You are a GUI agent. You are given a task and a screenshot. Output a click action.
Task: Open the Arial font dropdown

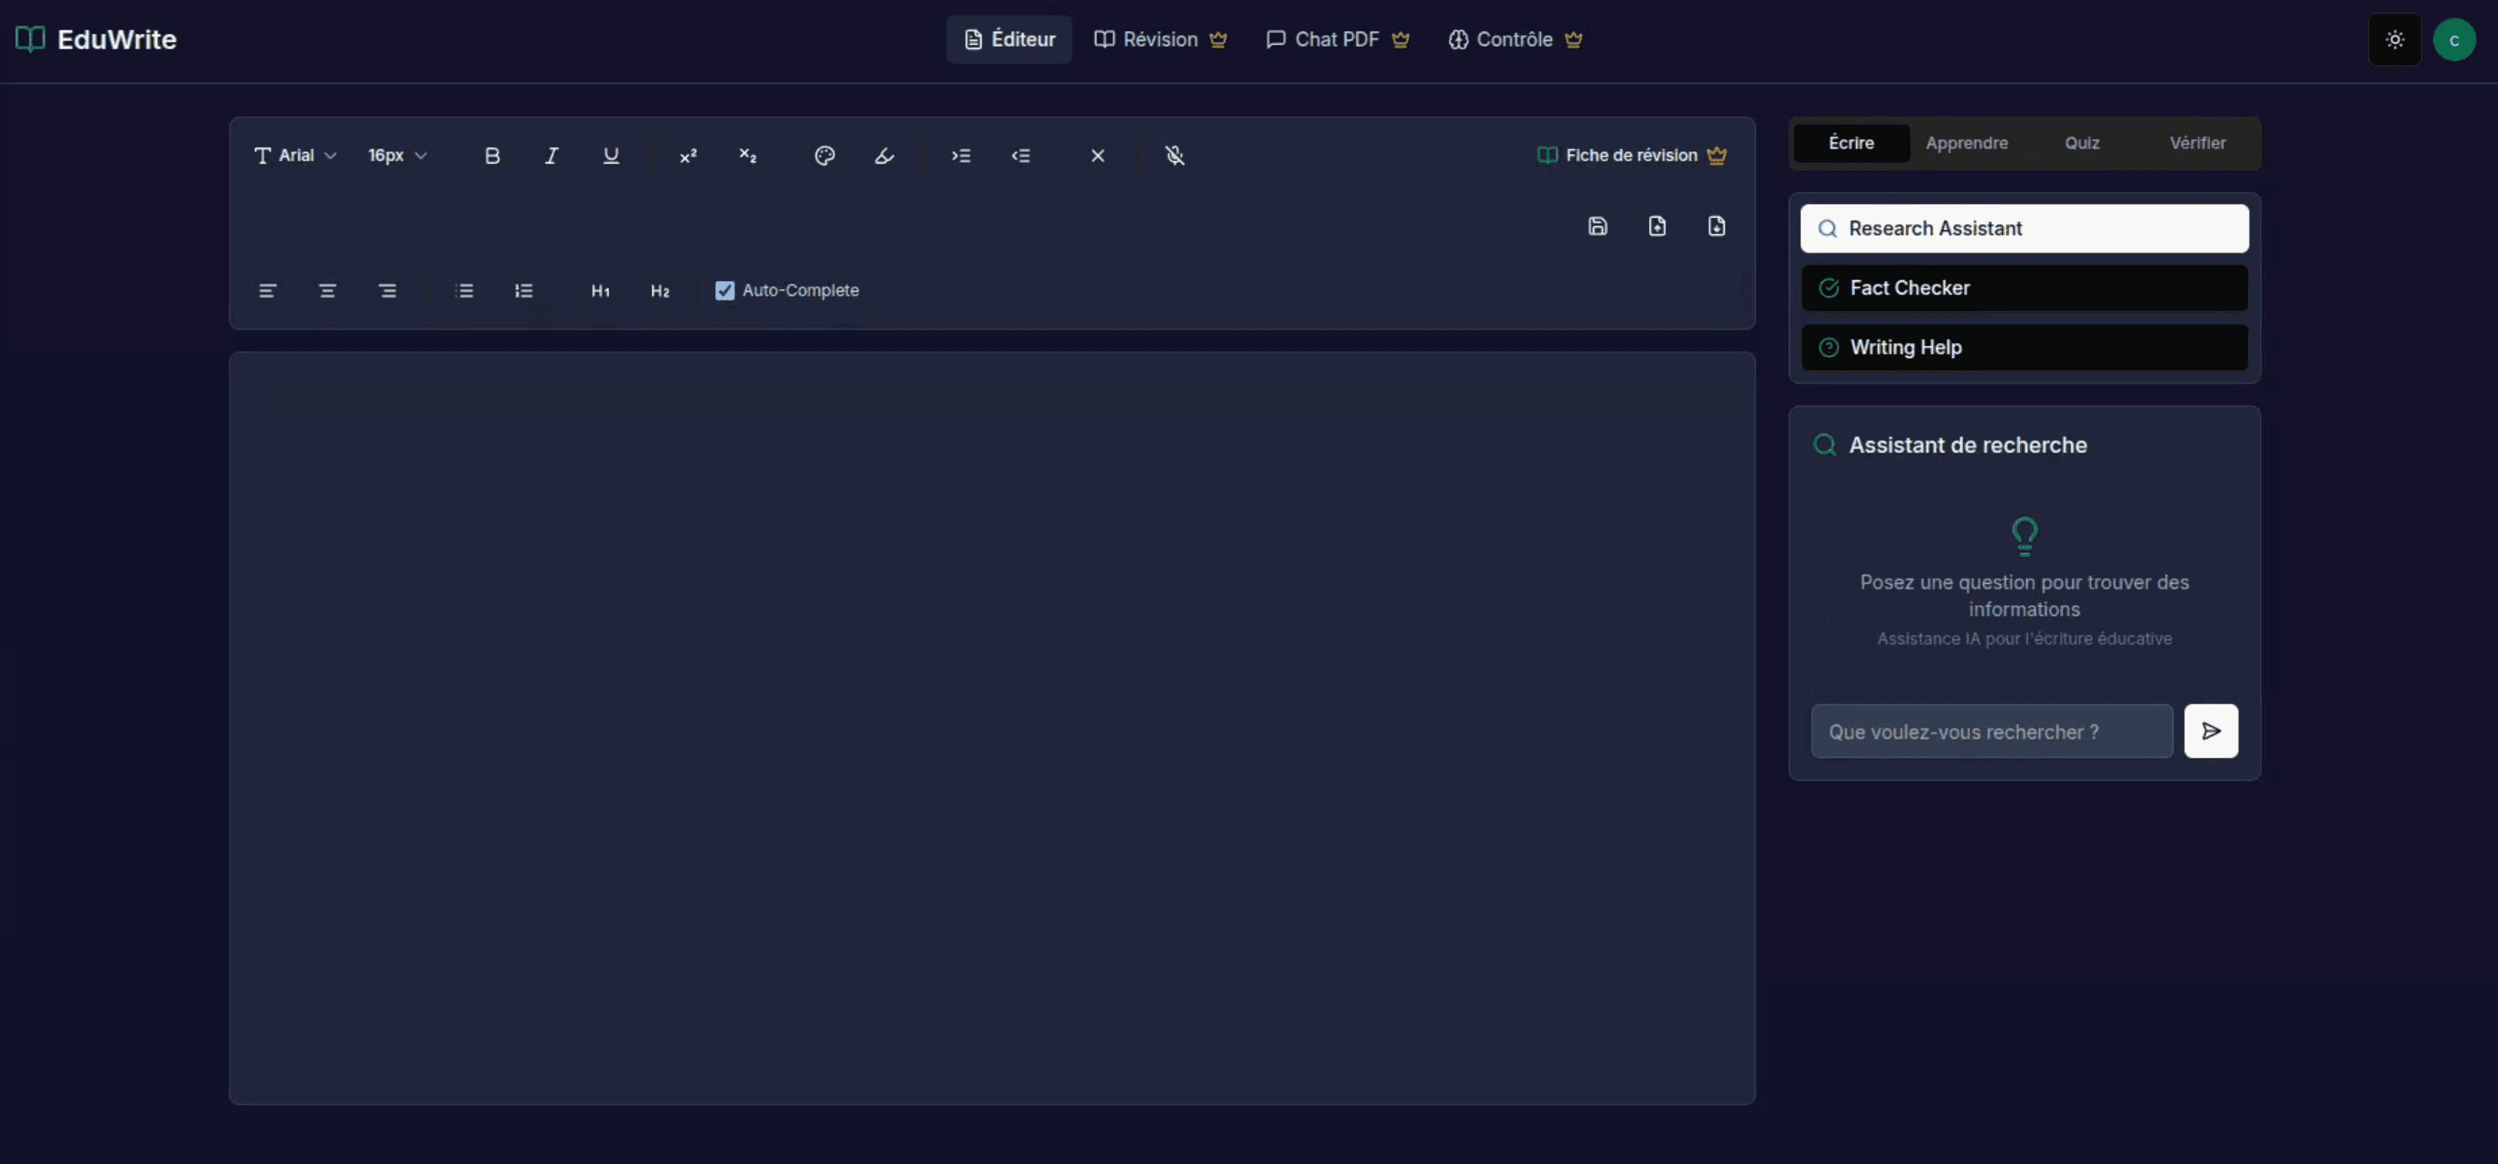295,155
